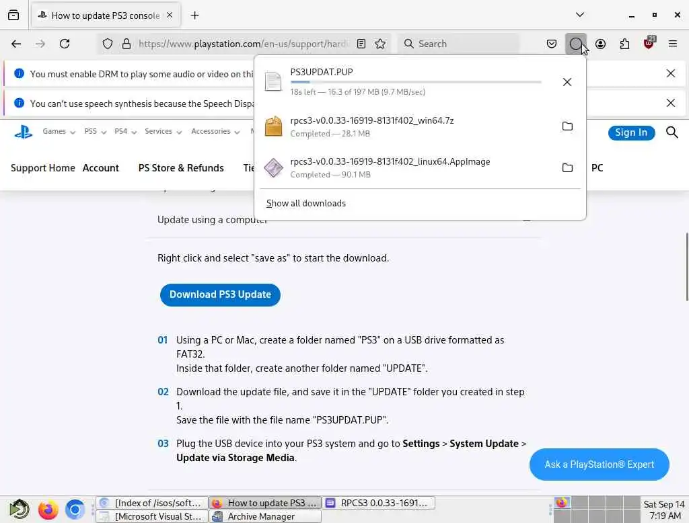Screen dimensions: 689x523
Task: Open the clock showing Sat Sep 14
Action: coord(664,510)
